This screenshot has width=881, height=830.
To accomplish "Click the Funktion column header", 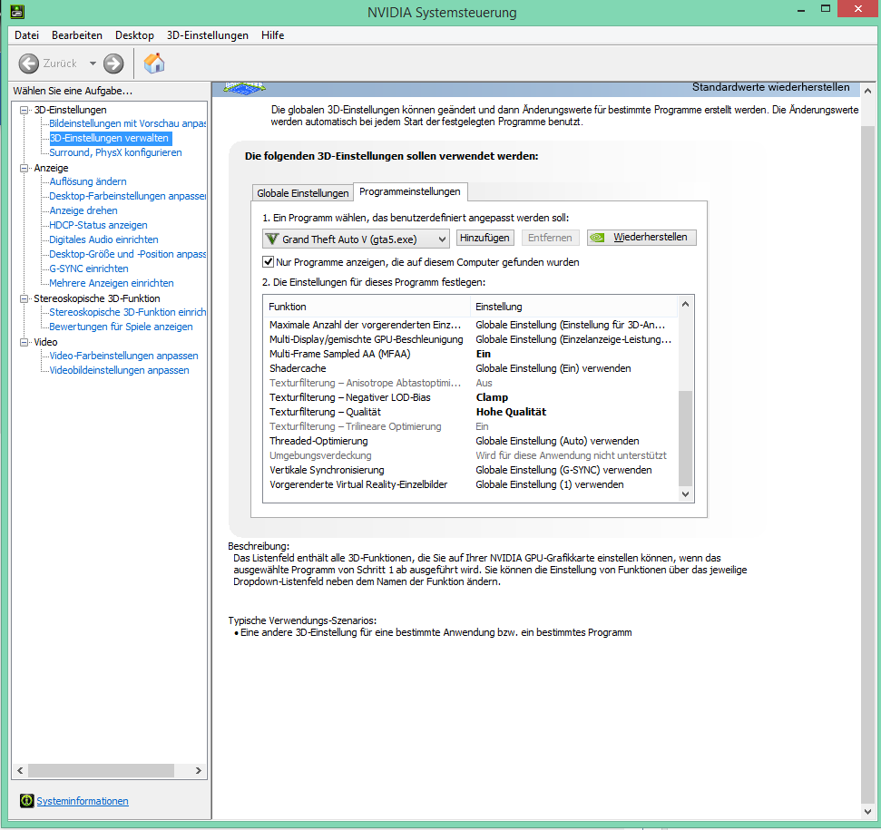I will coord(367,307).
